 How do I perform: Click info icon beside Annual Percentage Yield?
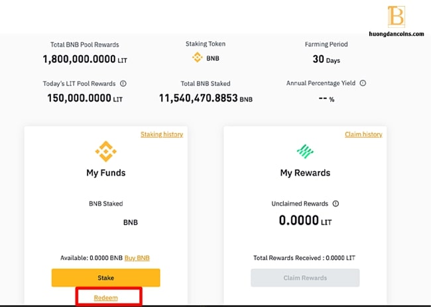click(x=363, y=83)
